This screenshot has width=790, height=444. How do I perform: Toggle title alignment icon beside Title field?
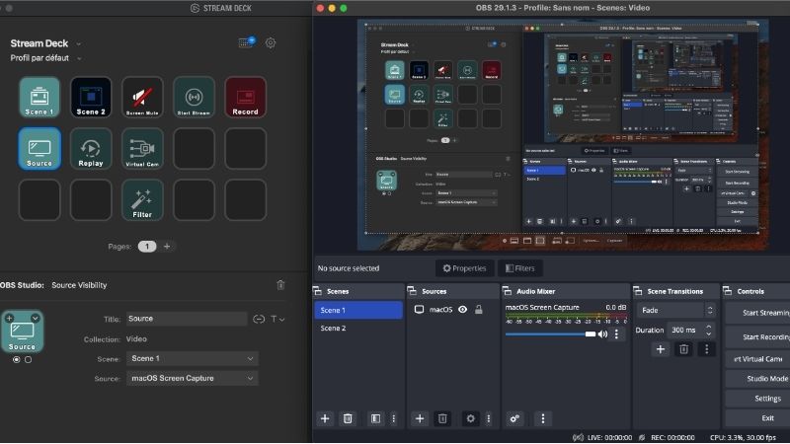(259, 319)
